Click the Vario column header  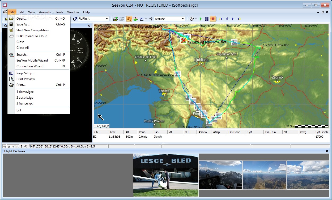[x=145, y=132]
